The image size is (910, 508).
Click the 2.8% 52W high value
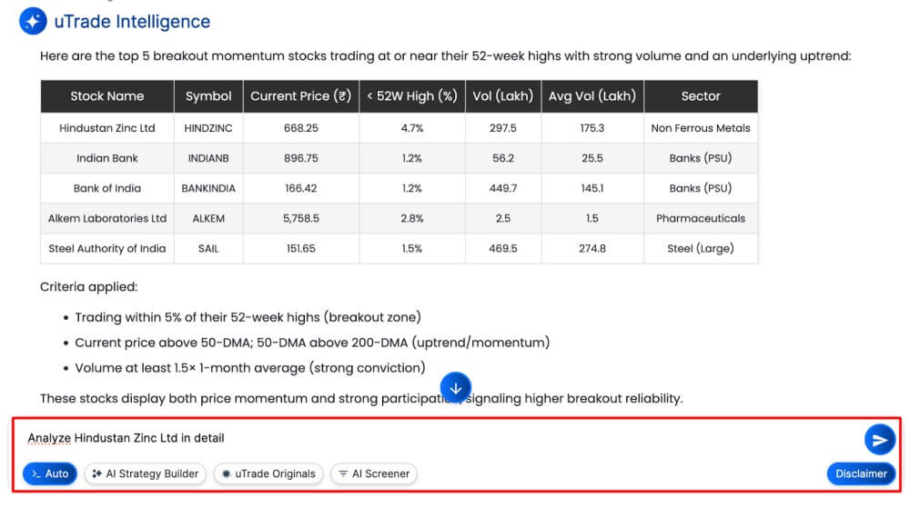click(x=412, y=218)
